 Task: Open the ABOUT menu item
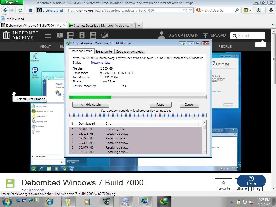[45, 46]
